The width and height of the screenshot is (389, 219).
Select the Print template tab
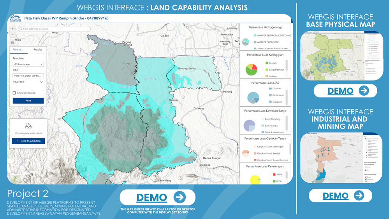pos(18,49)
